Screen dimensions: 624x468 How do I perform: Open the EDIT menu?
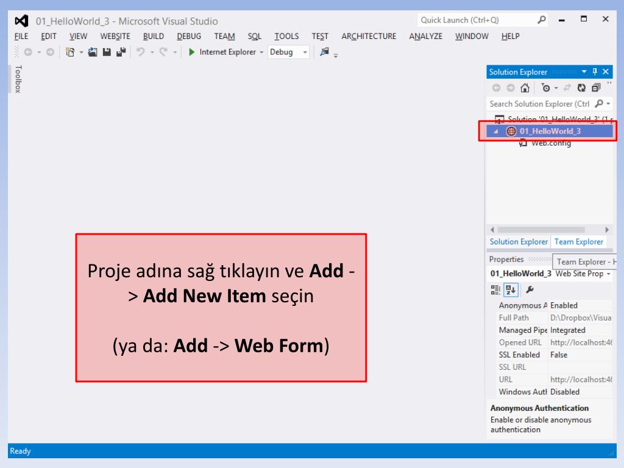pos(49,36)
